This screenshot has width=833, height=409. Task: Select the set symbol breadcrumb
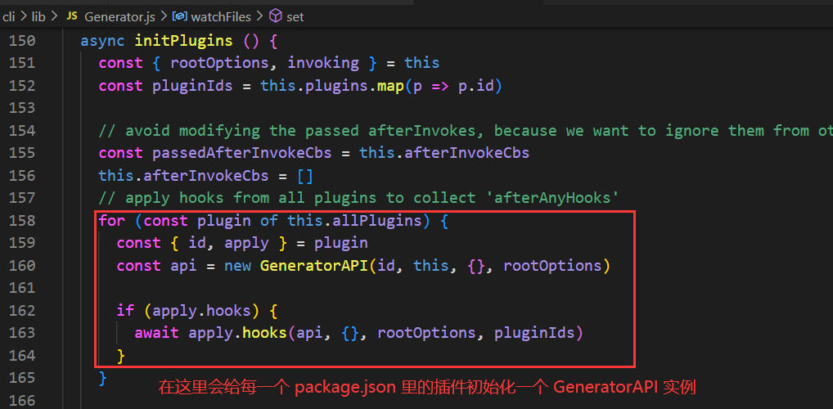295,17
